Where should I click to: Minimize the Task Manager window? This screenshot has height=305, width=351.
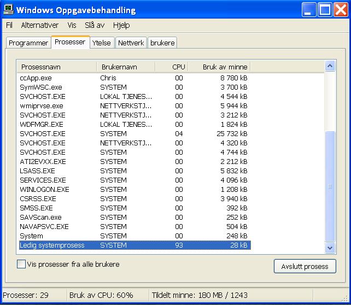pos(309,10)
